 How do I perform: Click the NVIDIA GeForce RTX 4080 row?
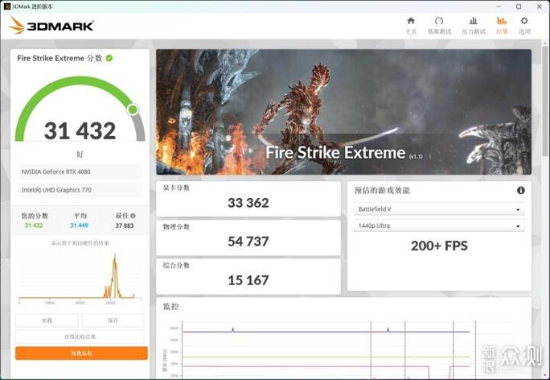[x=80, y=171]
